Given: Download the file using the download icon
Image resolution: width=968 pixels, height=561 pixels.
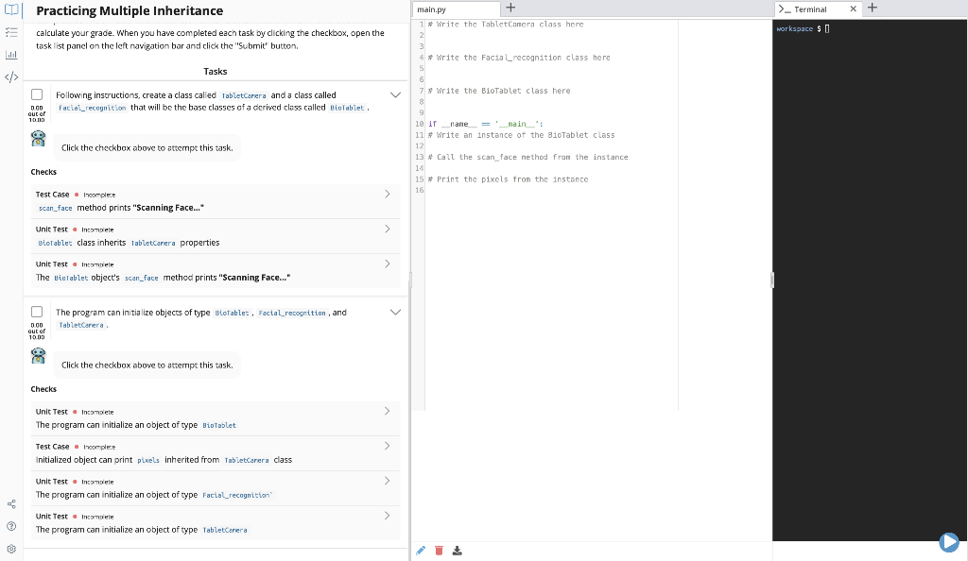Looking at the screenshot, I should pos(458,550).
